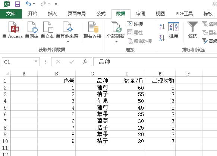This screenshot has width=217, height=156.
Task: Select column C header
Action: click(x=92, y=74)
